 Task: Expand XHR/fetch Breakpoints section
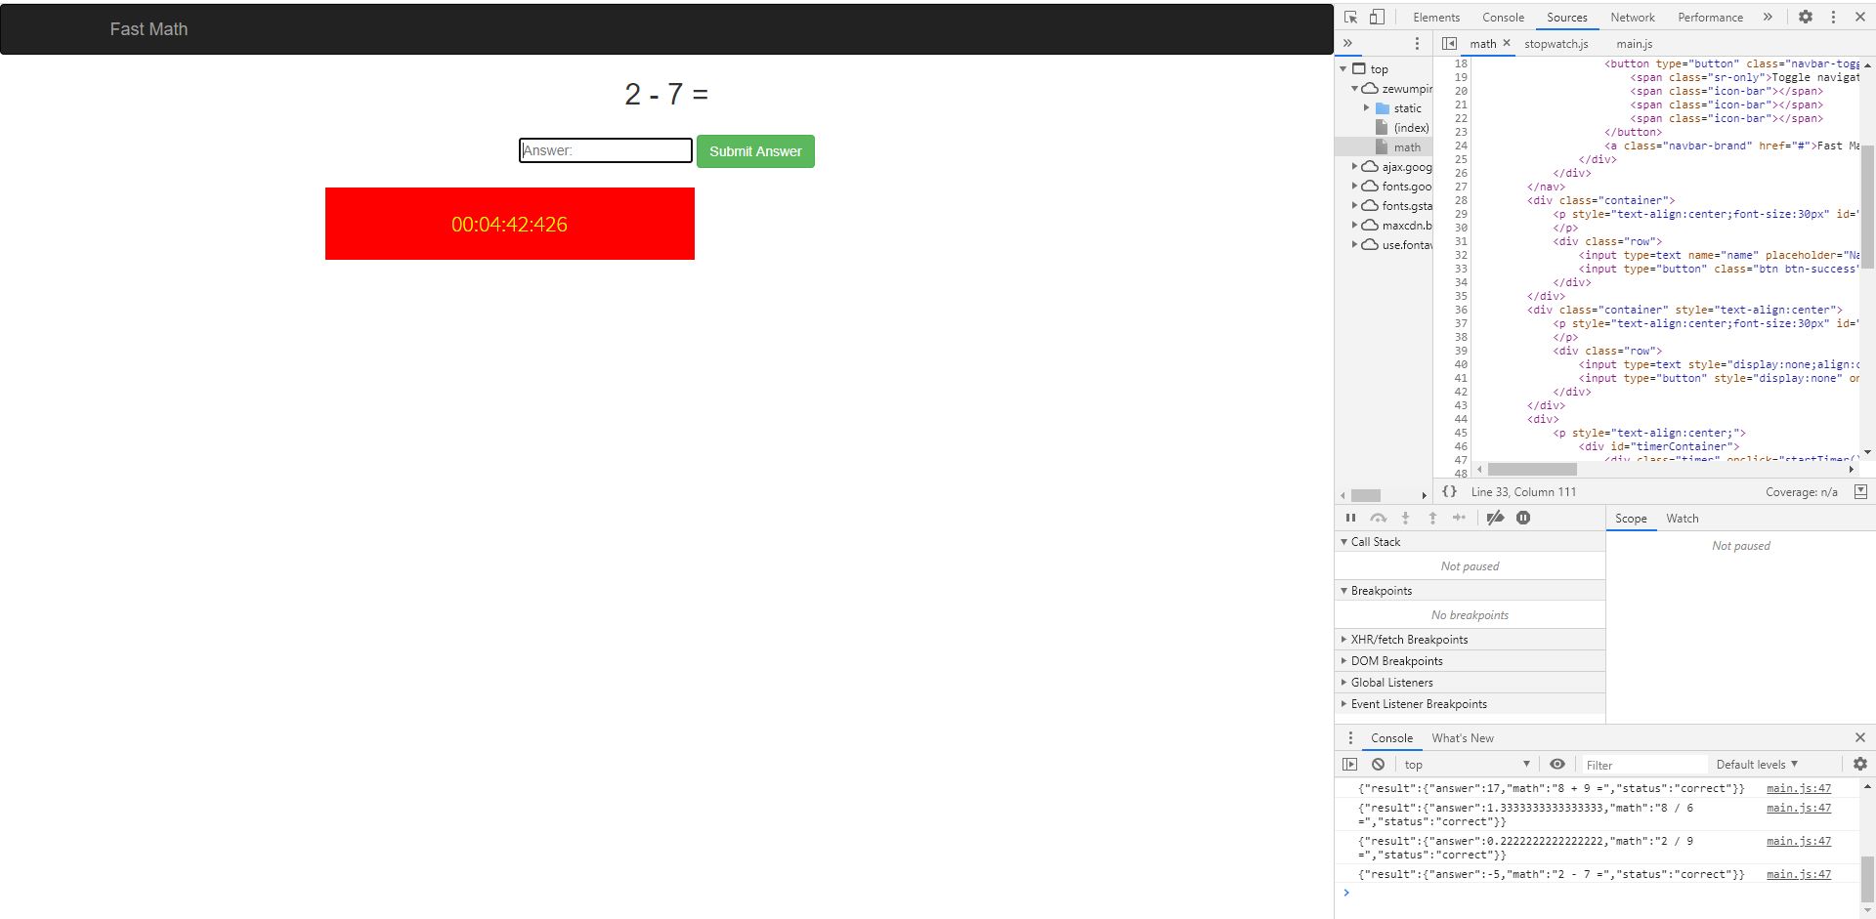click(x=1470, y=639)
